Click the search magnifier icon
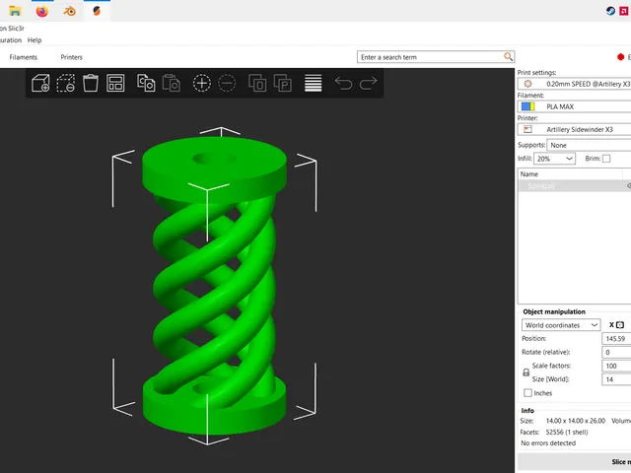The height and width of the screenshot is (473, 631). click(x=509, y=57)
